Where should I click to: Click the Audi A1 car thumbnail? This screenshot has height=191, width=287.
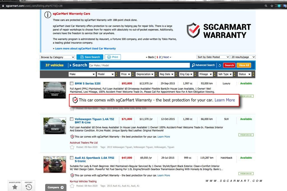pyautogui.click(x=55, y=164)
